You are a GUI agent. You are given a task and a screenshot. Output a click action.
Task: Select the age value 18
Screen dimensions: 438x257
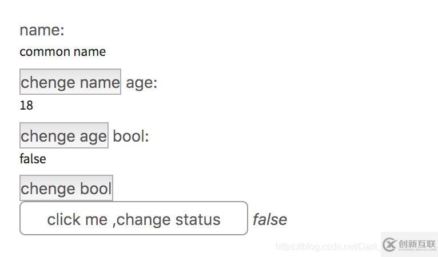click(26, 106)
